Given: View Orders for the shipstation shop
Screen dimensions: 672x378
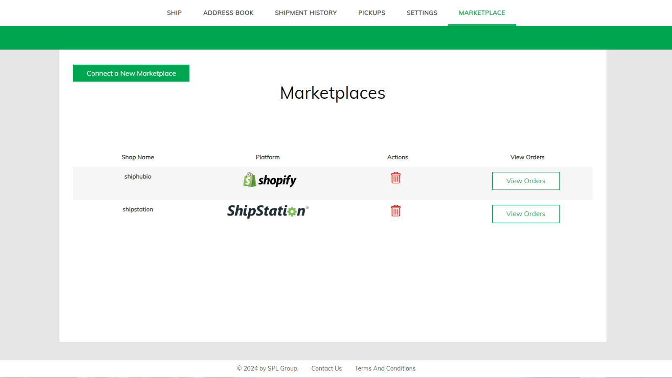Looking at the screenshot, I should [526, 214].
